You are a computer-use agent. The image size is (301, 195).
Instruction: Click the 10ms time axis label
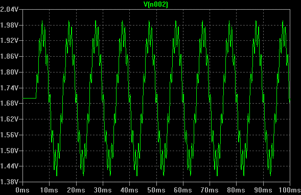(49, 190)
